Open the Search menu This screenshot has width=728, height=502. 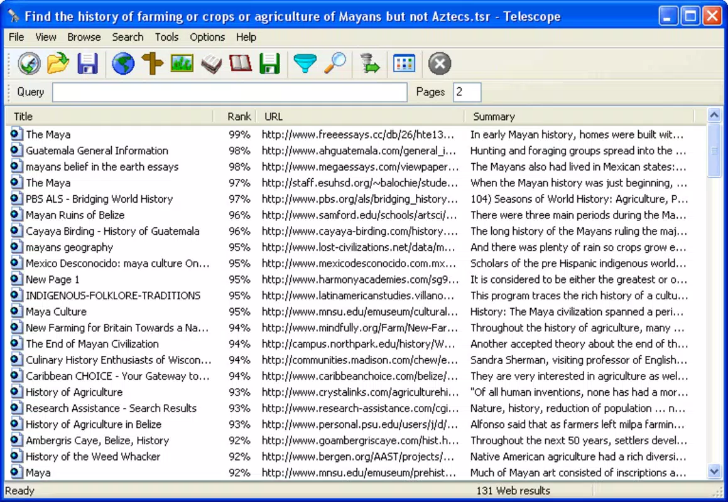[x=128, y=37]
